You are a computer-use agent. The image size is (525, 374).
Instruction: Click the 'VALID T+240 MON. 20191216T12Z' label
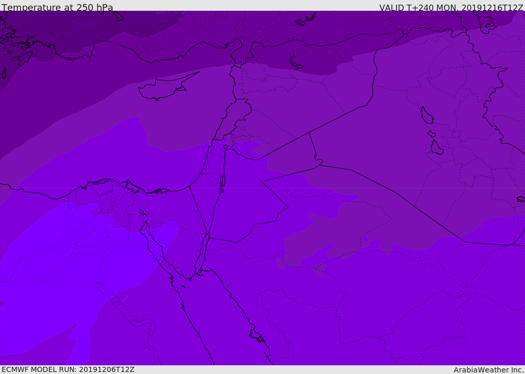(451, 7)
